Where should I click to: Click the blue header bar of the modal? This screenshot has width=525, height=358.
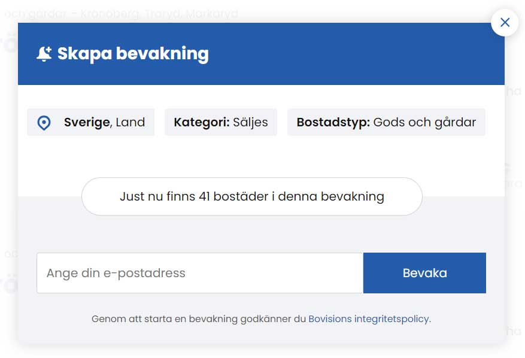click(359, 53)
